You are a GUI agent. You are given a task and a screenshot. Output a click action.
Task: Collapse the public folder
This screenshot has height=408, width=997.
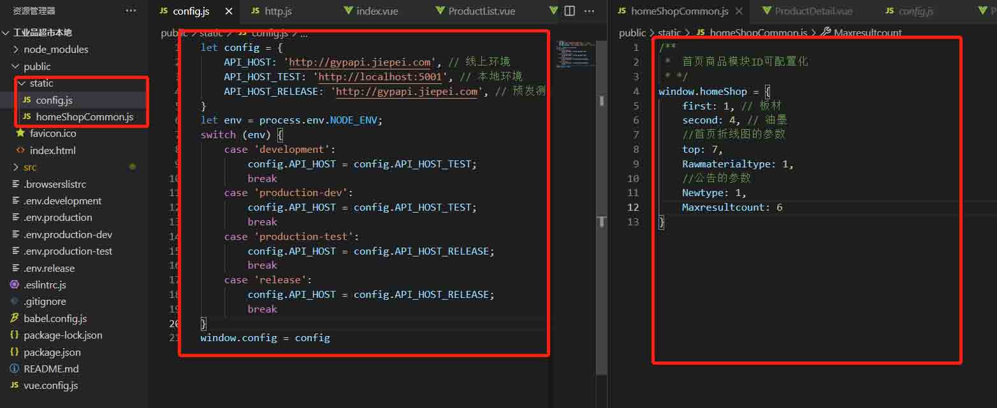[37, 66]
